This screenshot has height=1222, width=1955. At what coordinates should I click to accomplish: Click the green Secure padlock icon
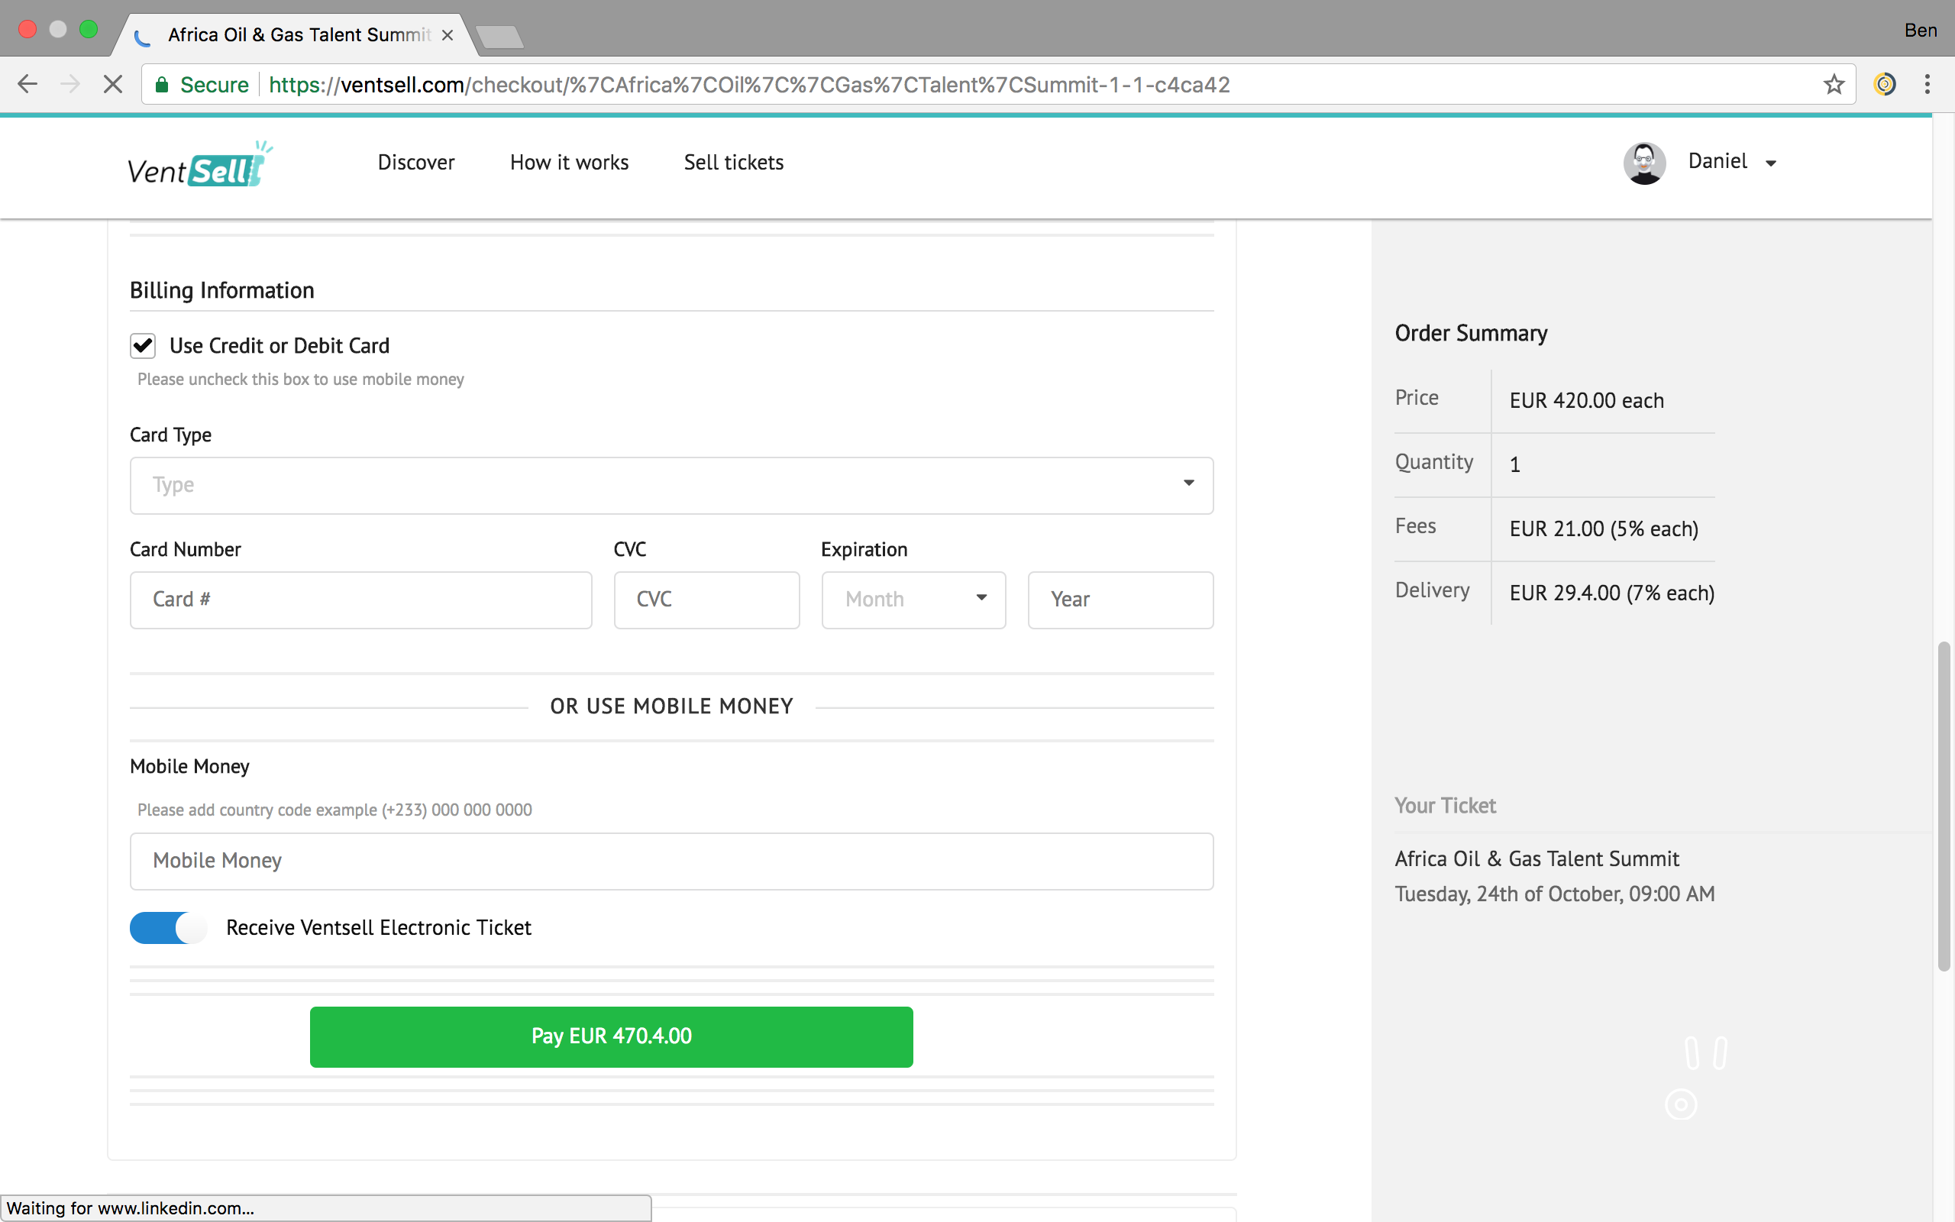163,85
